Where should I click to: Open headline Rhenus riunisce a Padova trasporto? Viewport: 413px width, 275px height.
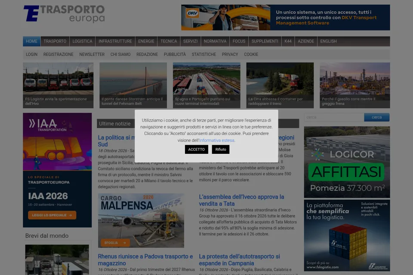(x=145, y=260)
